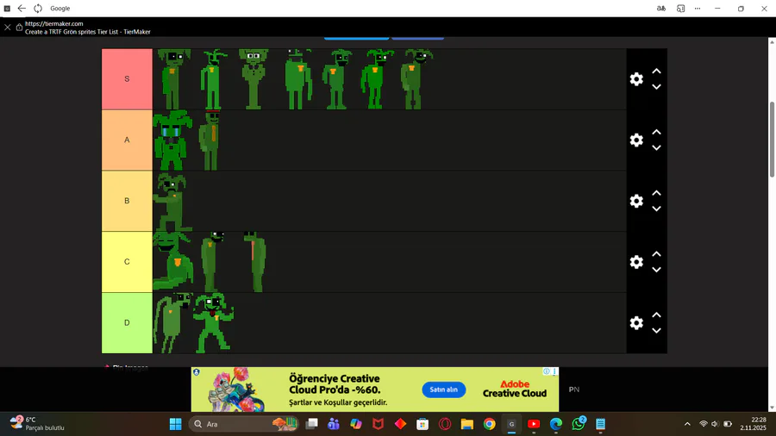The width and height of the screenshot is (776, 436).
Task: Move the S tier row down with its down arrow
Action: tap(656, 87)
